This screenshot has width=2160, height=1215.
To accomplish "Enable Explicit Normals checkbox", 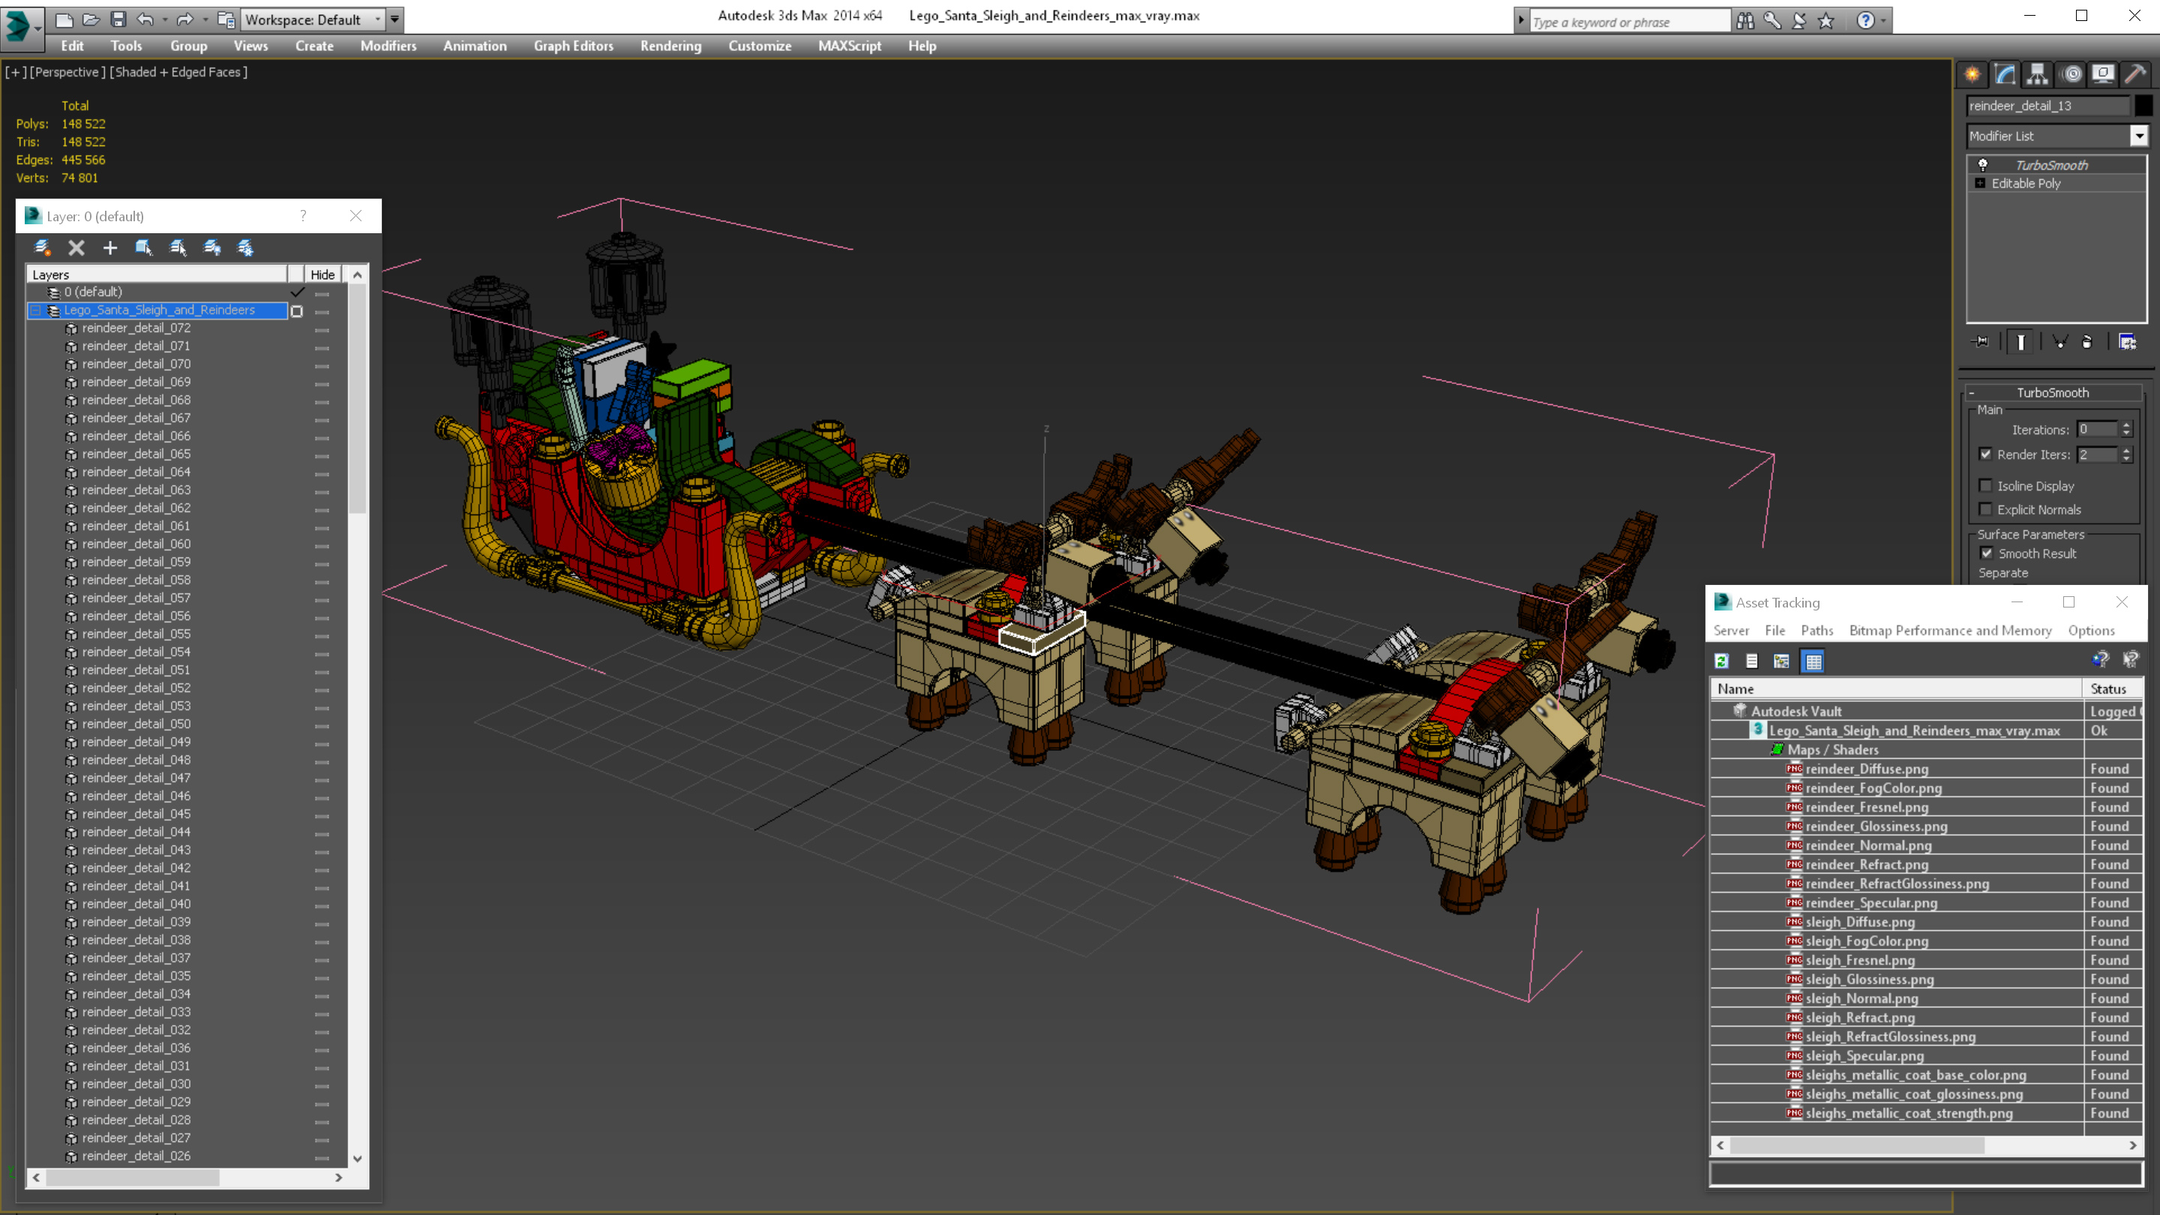I will click(1985, 509).
